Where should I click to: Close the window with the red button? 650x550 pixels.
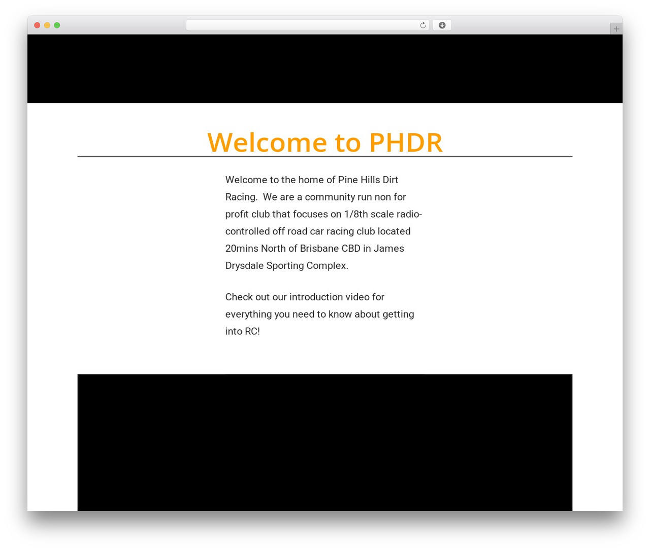pos(37,25)
